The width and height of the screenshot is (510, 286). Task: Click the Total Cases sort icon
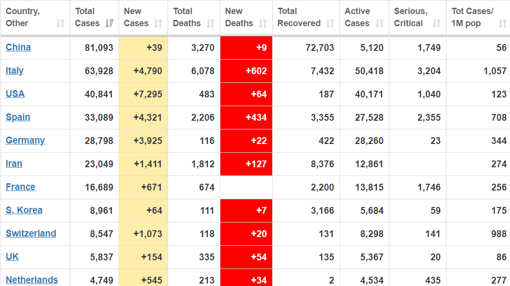[x=109, y=23]
